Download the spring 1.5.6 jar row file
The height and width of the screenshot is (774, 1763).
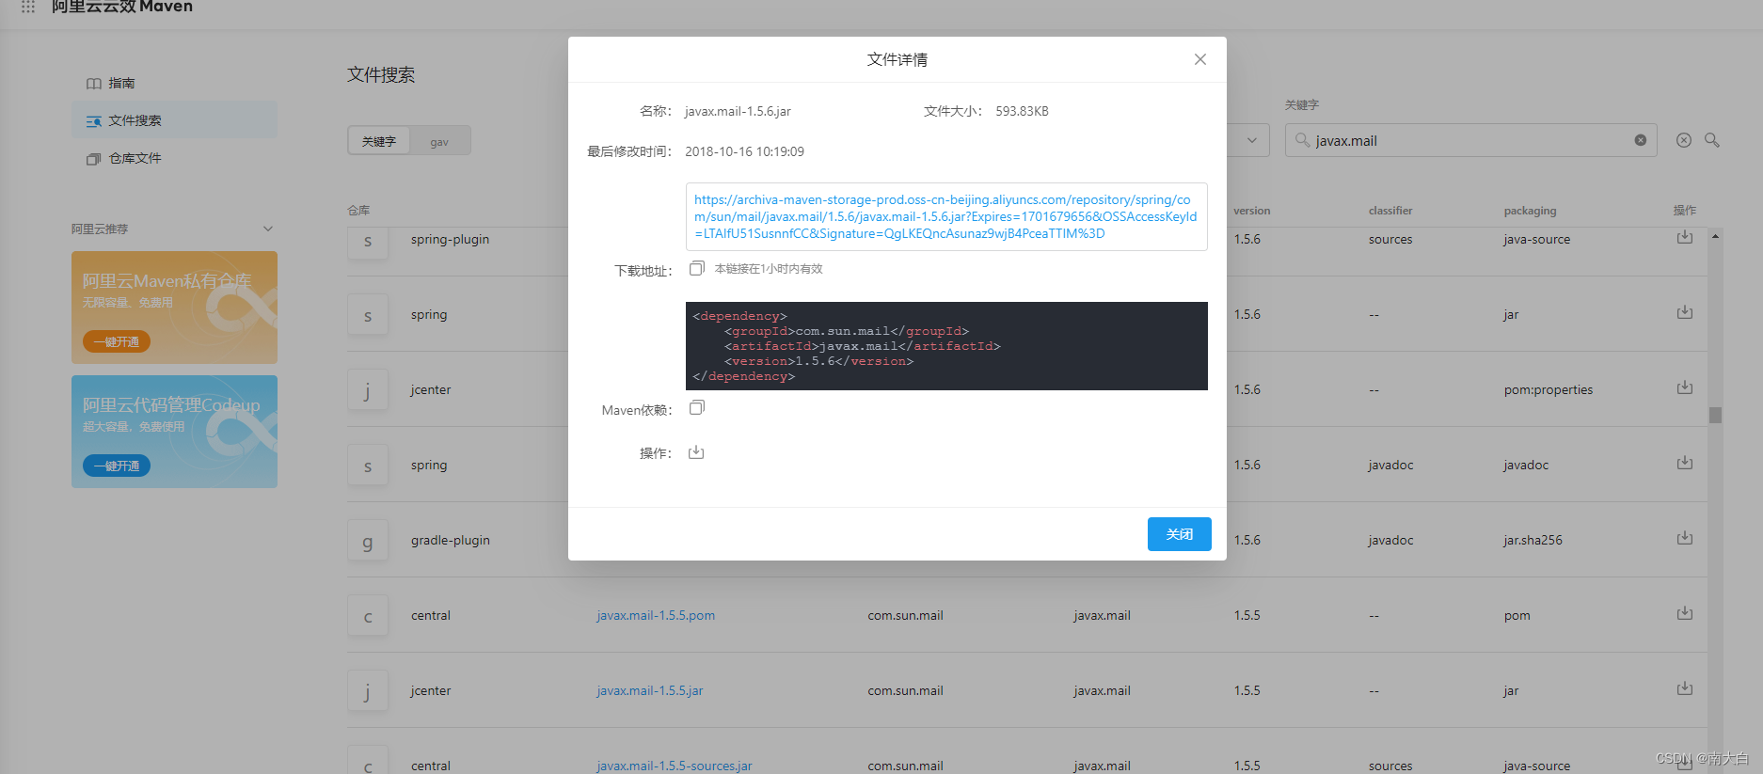coord(1685,312)
